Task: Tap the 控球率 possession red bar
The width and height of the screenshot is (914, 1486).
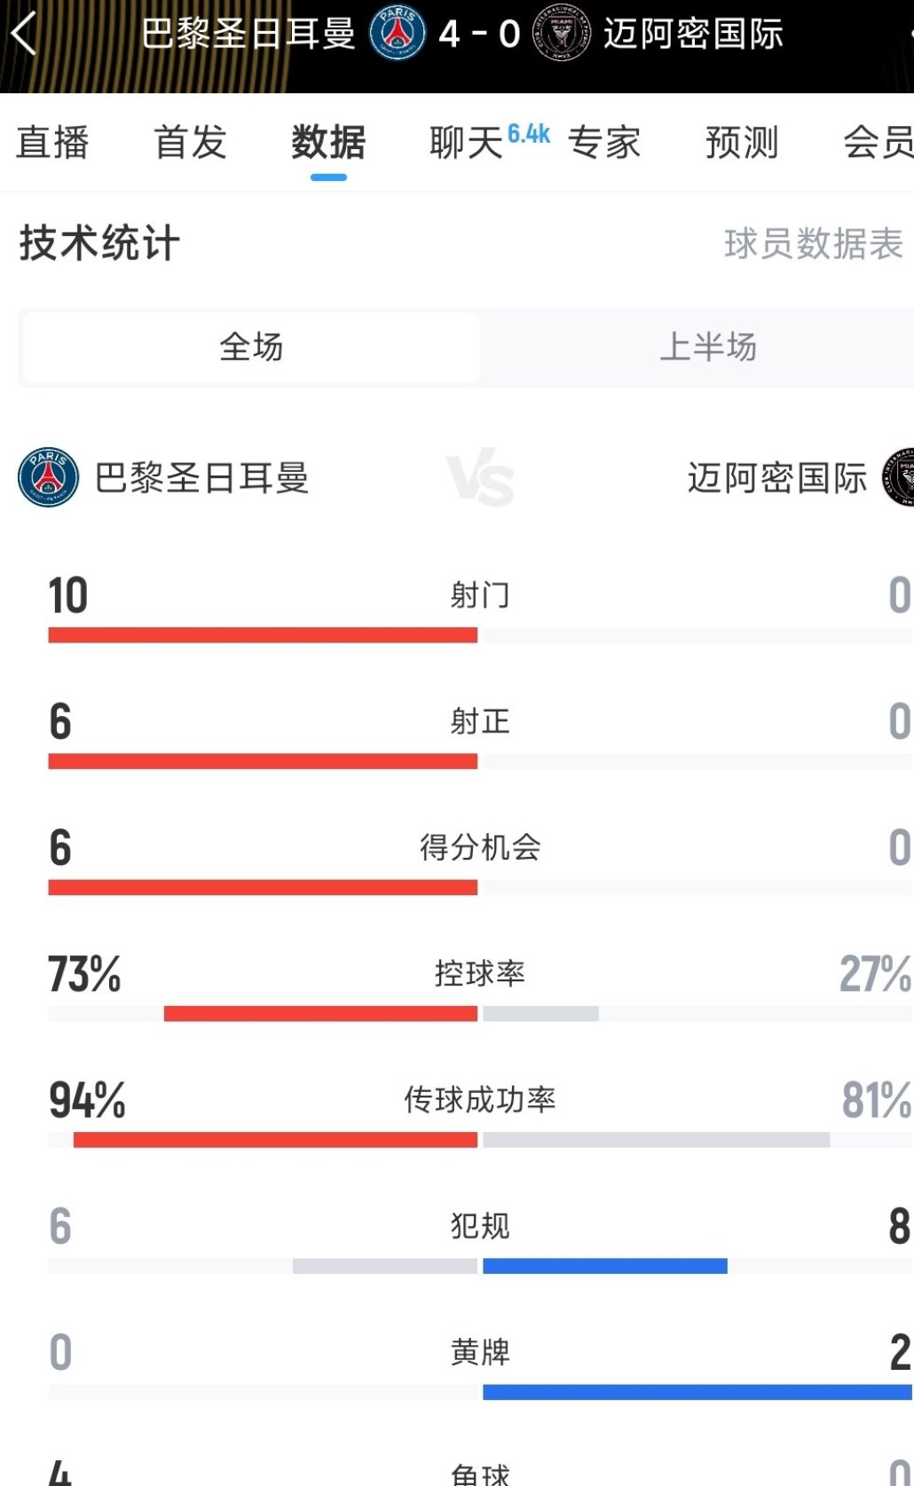Action: click(320, 1013)
